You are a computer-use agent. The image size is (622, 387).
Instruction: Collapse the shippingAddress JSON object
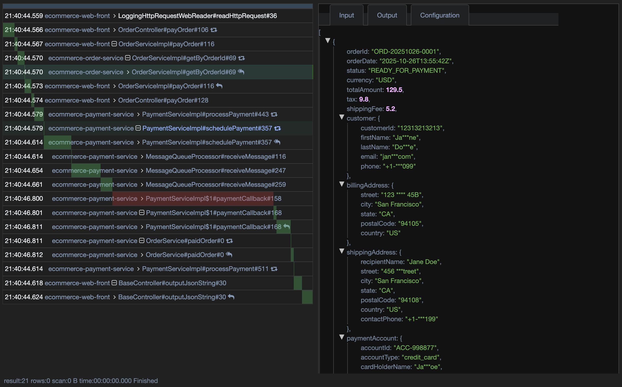pyautogui.click(x=342, y=251)
